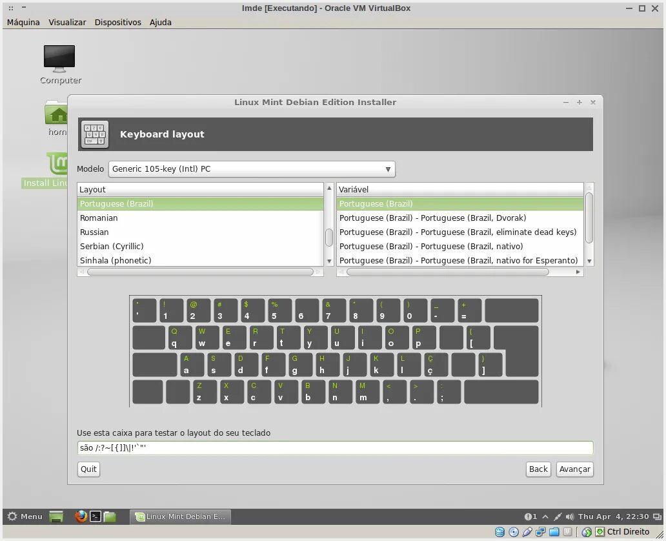This screenshot has width=666, height=541.
Task: Click the Quit button
Action: tap(88, 469)
